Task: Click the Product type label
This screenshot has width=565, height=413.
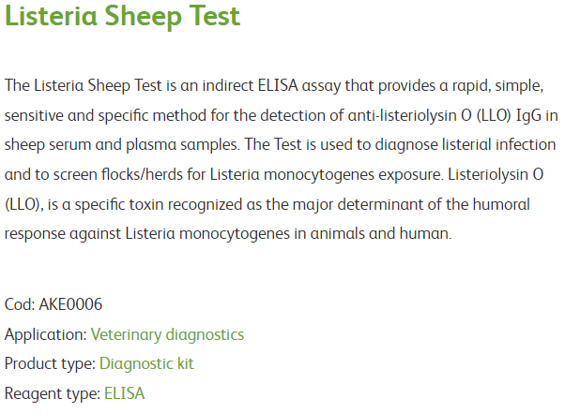Action: tap(50, 364)
